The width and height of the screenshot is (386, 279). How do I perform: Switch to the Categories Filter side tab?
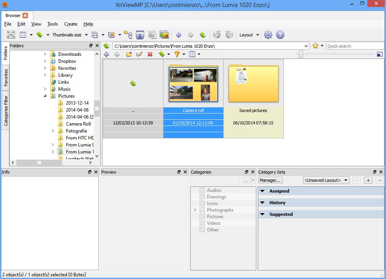6,111
